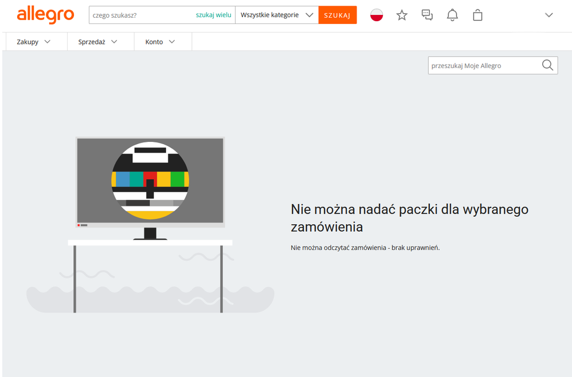Show notifications with the bell icon
The height and width of the screenshot is (377, 572).
click(452, 15)
